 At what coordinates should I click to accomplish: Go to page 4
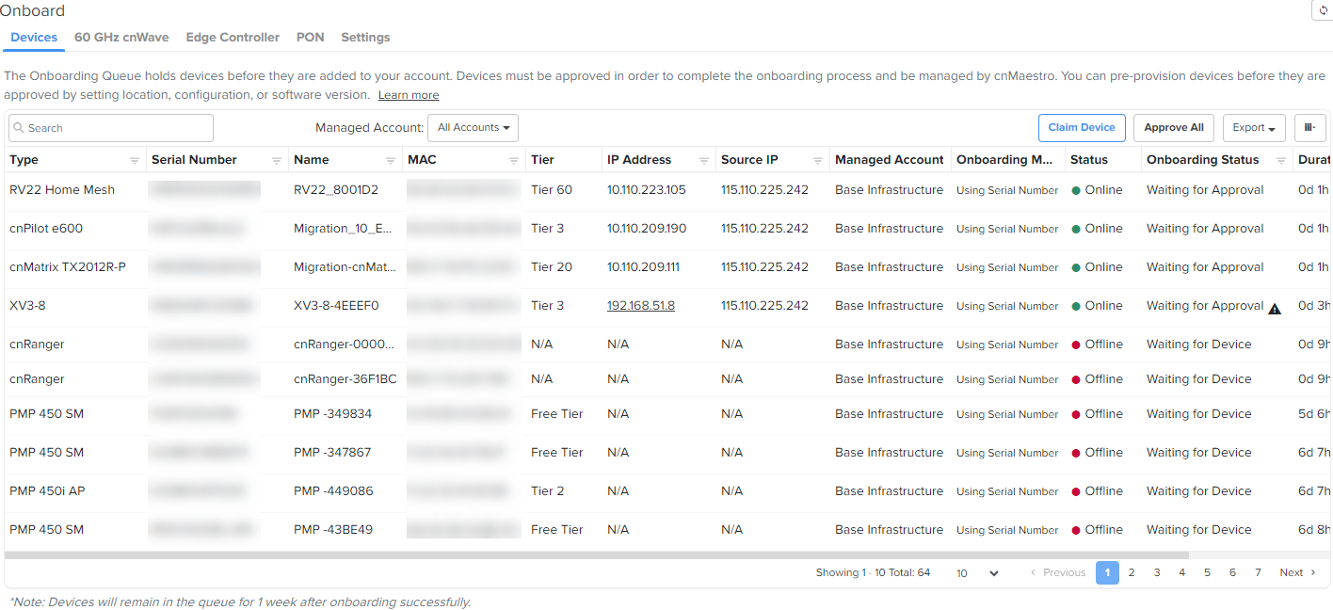click(x=1182, y=572)
